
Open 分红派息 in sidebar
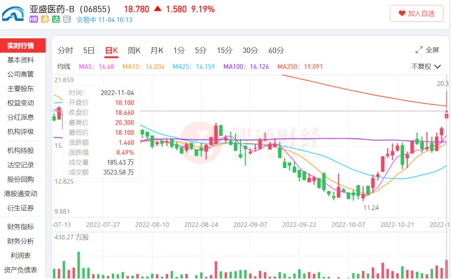[x=21, y=117]
